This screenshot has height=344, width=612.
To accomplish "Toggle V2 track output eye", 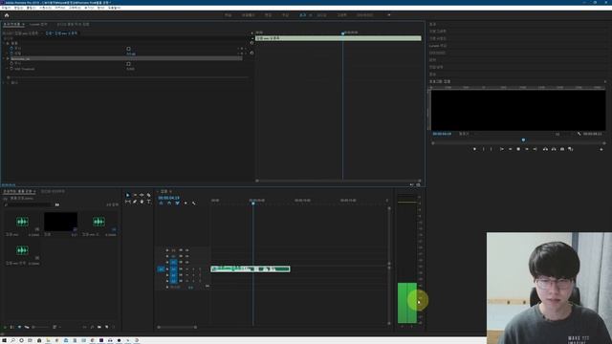I will click(x=181, y=256).
